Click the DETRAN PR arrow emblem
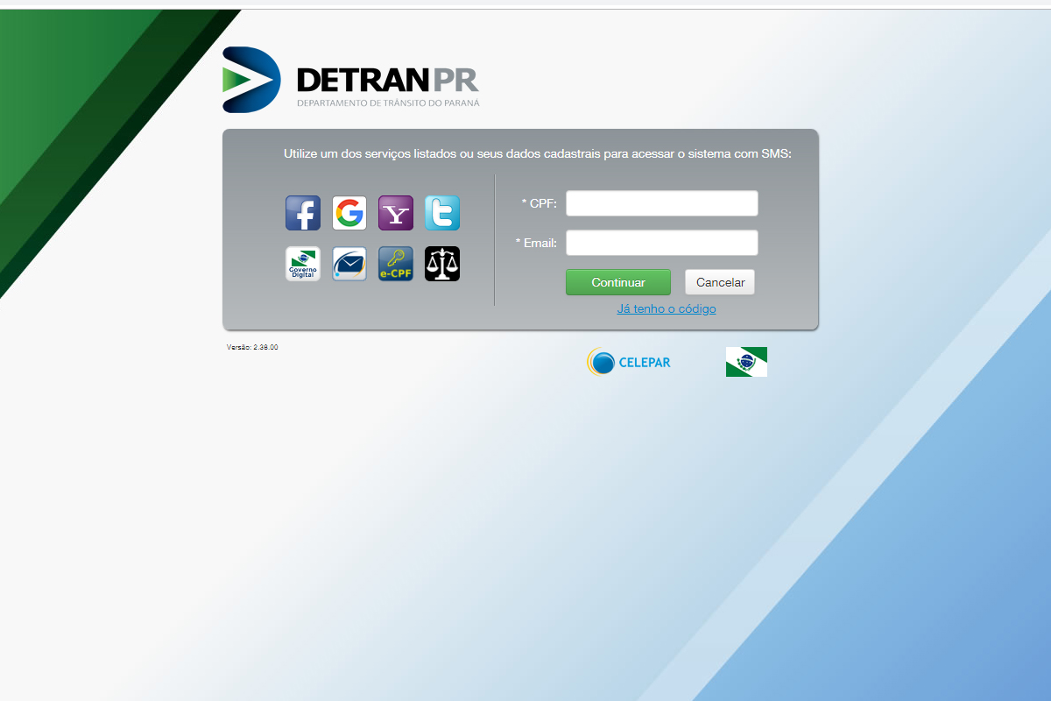1051x701 pixels. coord(251,80)
